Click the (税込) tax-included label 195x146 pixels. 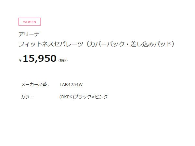63,60
